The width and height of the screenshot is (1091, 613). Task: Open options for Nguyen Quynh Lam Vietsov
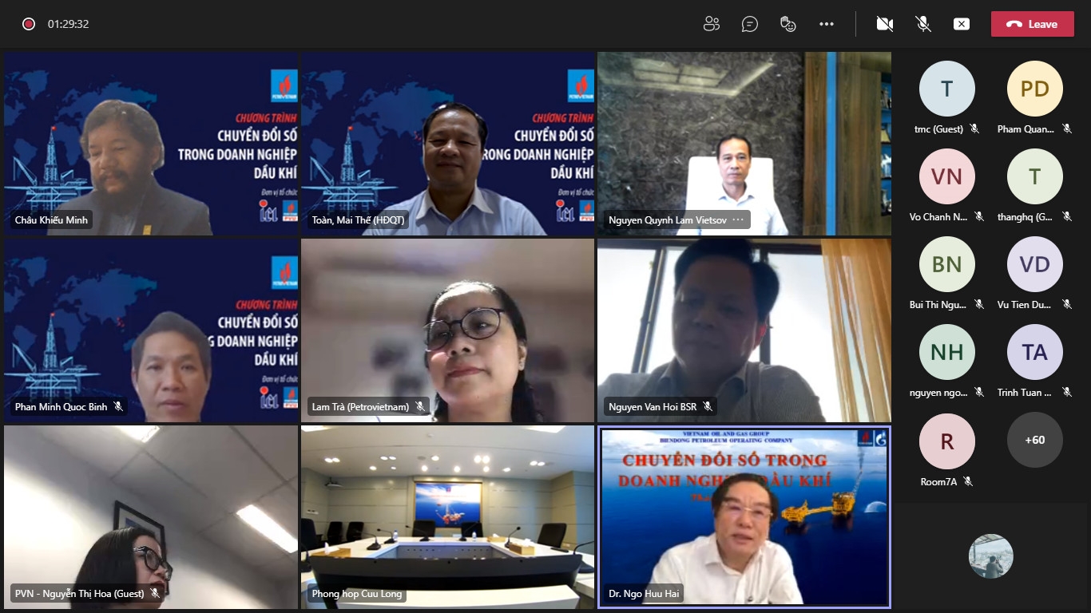(x=737, y=219)
